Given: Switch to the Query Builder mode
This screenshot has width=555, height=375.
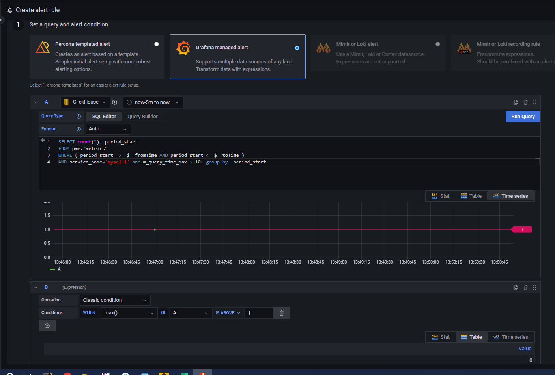Looking at the screenshot, I should (142, 117).
